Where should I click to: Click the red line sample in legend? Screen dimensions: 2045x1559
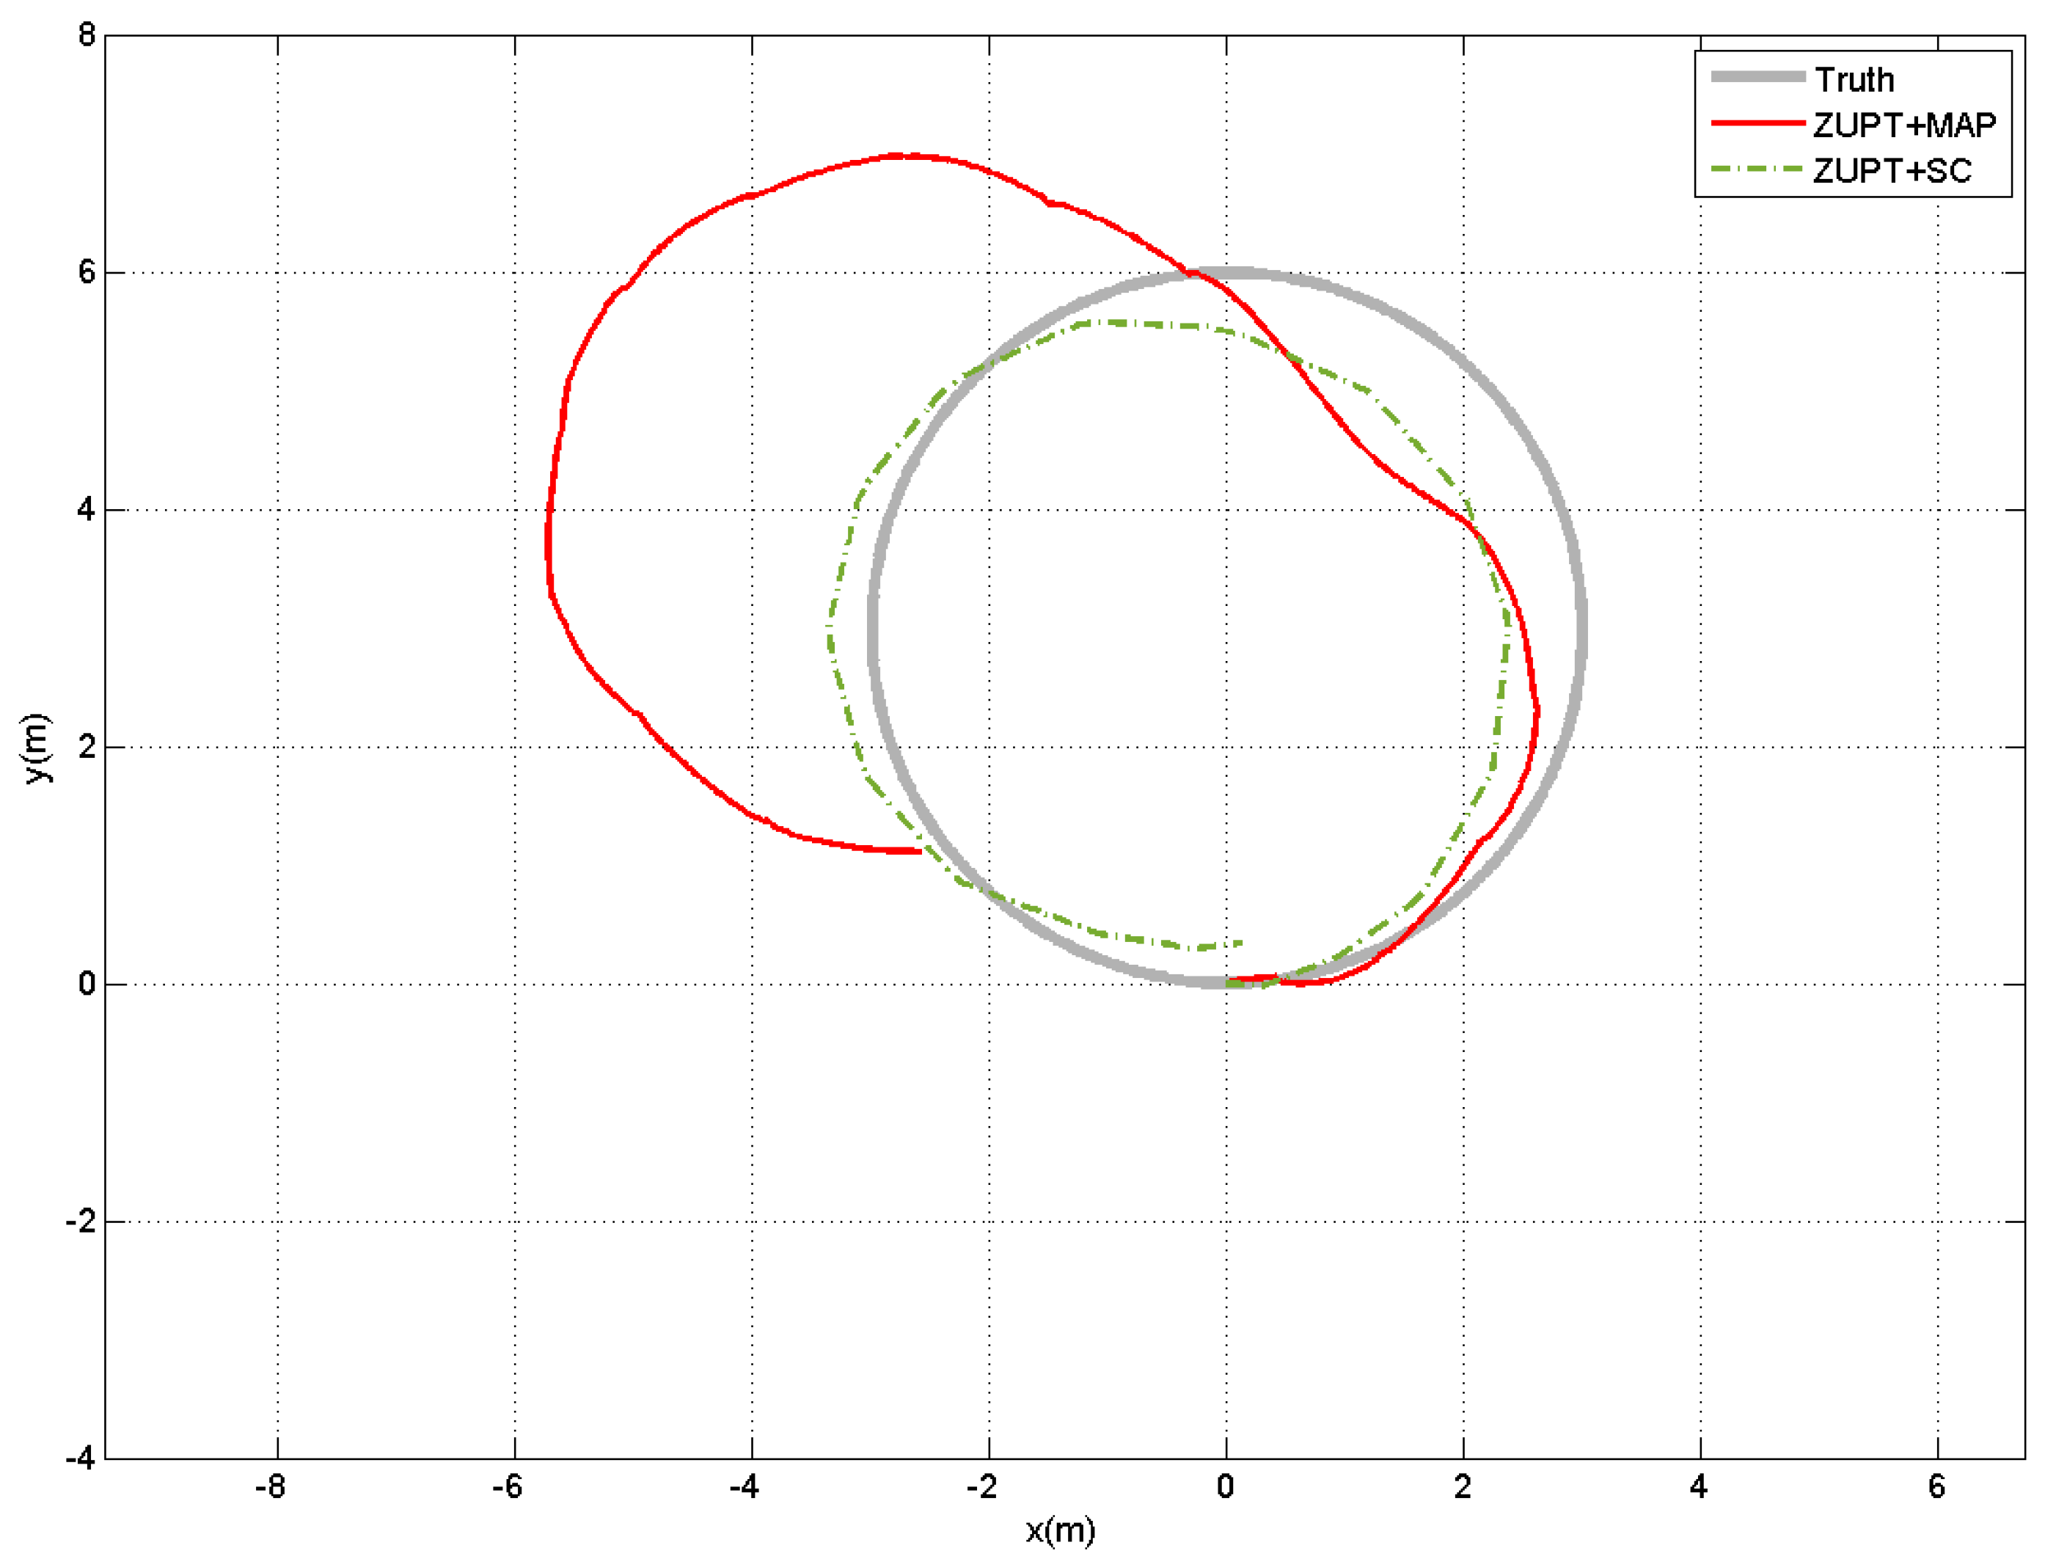(x=1757, y=123)
